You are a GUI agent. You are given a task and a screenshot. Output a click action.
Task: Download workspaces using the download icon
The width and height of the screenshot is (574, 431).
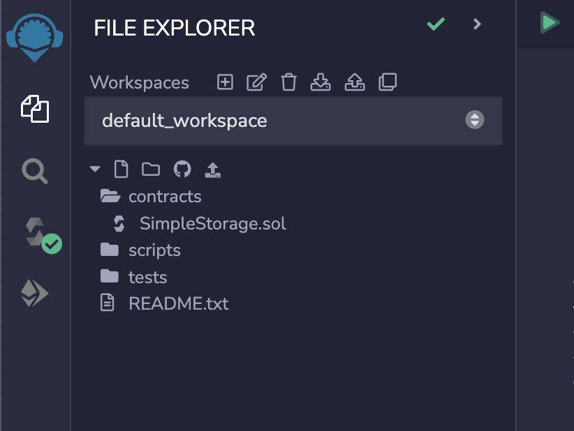click(321, 82)
